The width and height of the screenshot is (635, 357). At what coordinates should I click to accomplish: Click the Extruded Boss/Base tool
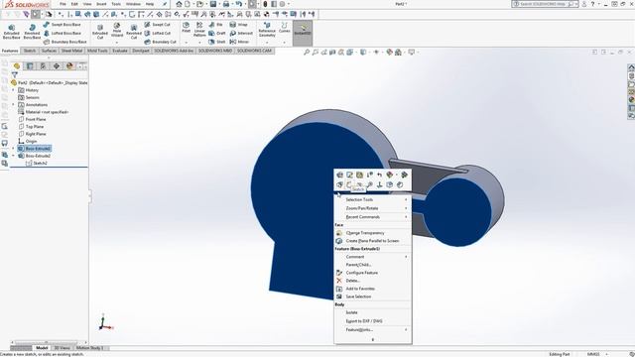click(x=11, y=32)
